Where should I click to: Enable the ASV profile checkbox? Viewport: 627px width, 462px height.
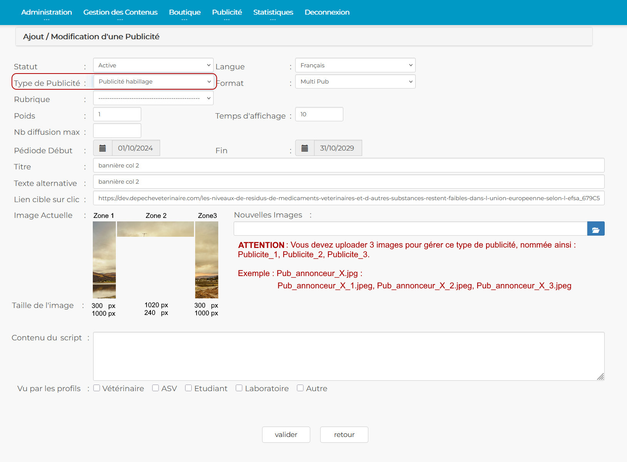point(155,388)
